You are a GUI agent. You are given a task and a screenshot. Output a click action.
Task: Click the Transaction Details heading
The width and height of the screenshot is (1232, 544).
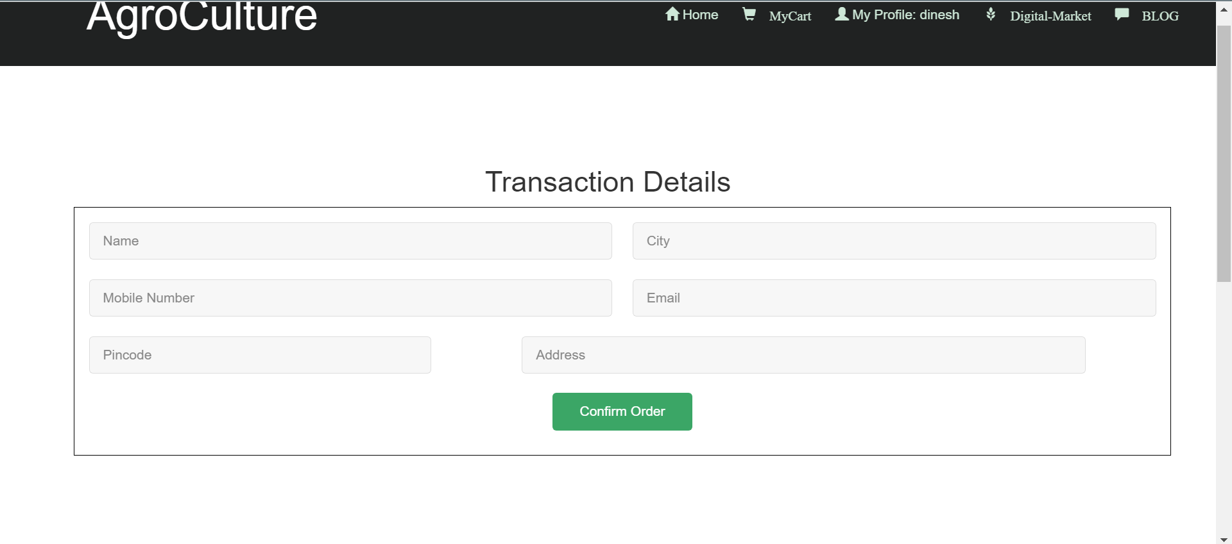[608, 182]
